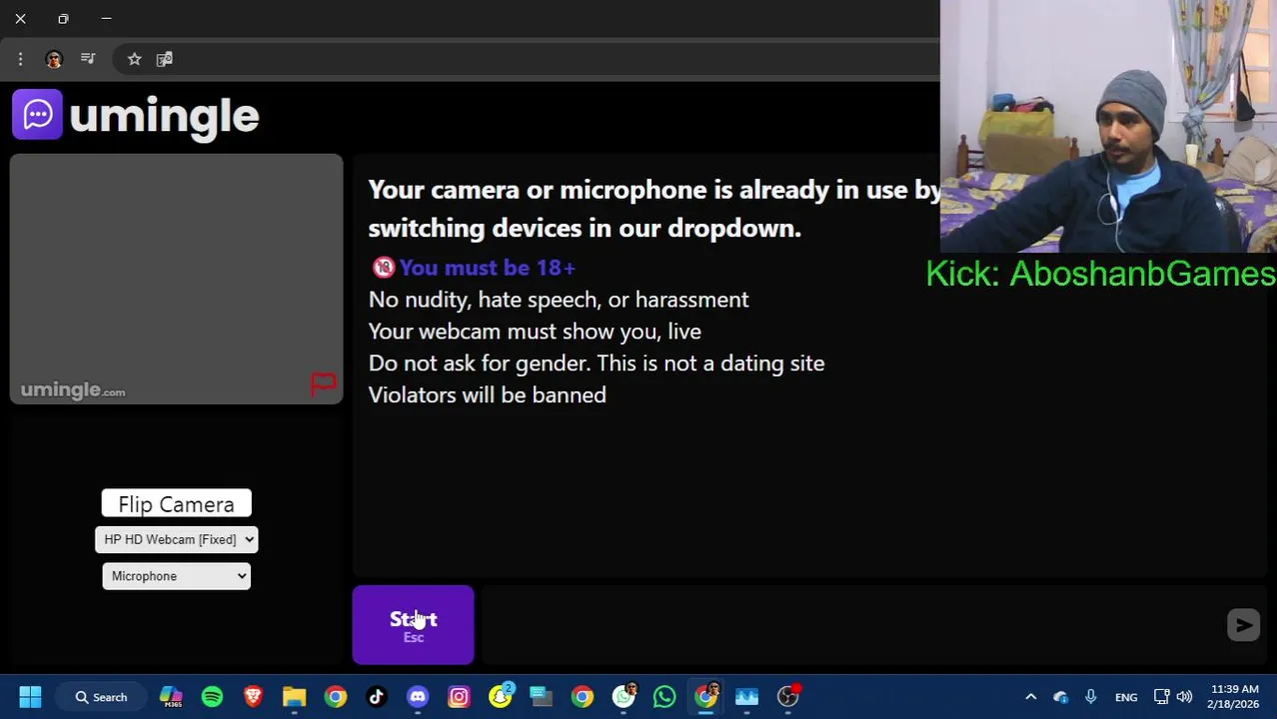Image resolution: width=1277 pixels, height=719 pixels.
Task: Click the 'You must be 18+' text
Action: point(487,268)
